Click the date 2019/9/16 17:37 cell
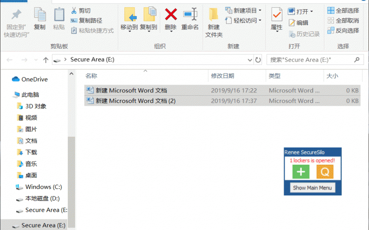Screen dimensions: 369x230 [234, 101]
